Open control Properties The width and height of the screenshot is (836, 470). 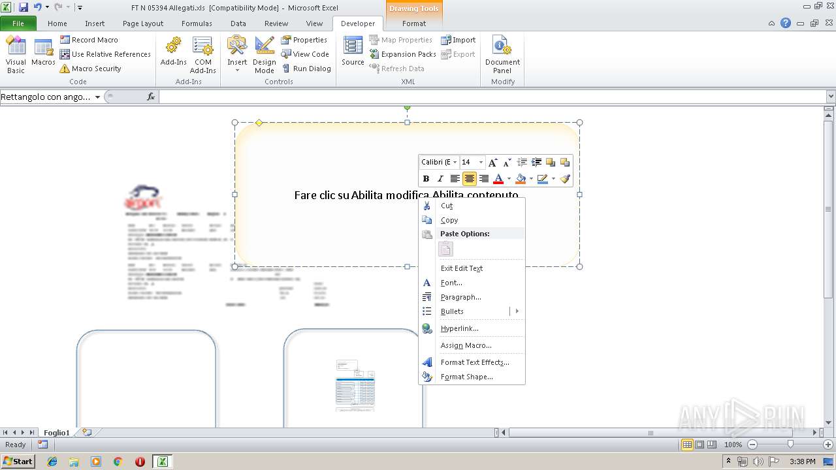click(304, 40)
